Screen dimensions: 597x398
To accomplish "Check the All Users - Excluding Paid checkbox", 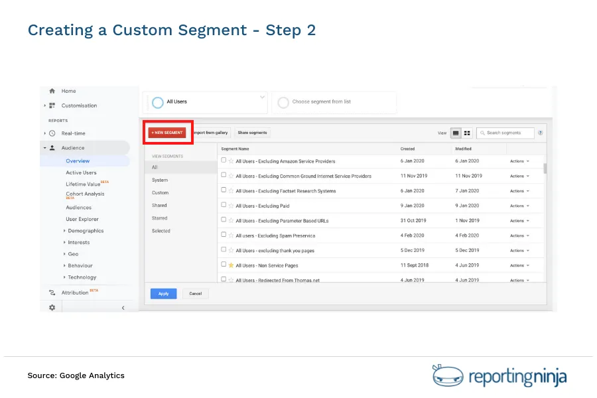I will pos(224,206).
